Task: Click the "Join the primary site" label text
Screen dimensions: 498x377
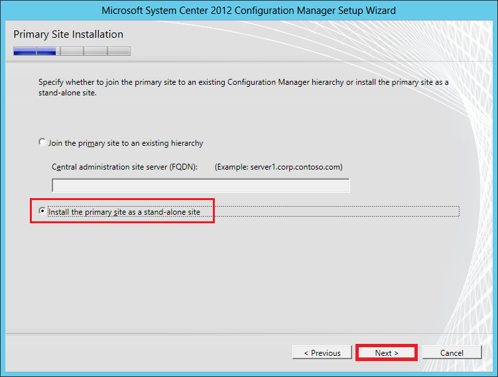Action: coord(125,143)
